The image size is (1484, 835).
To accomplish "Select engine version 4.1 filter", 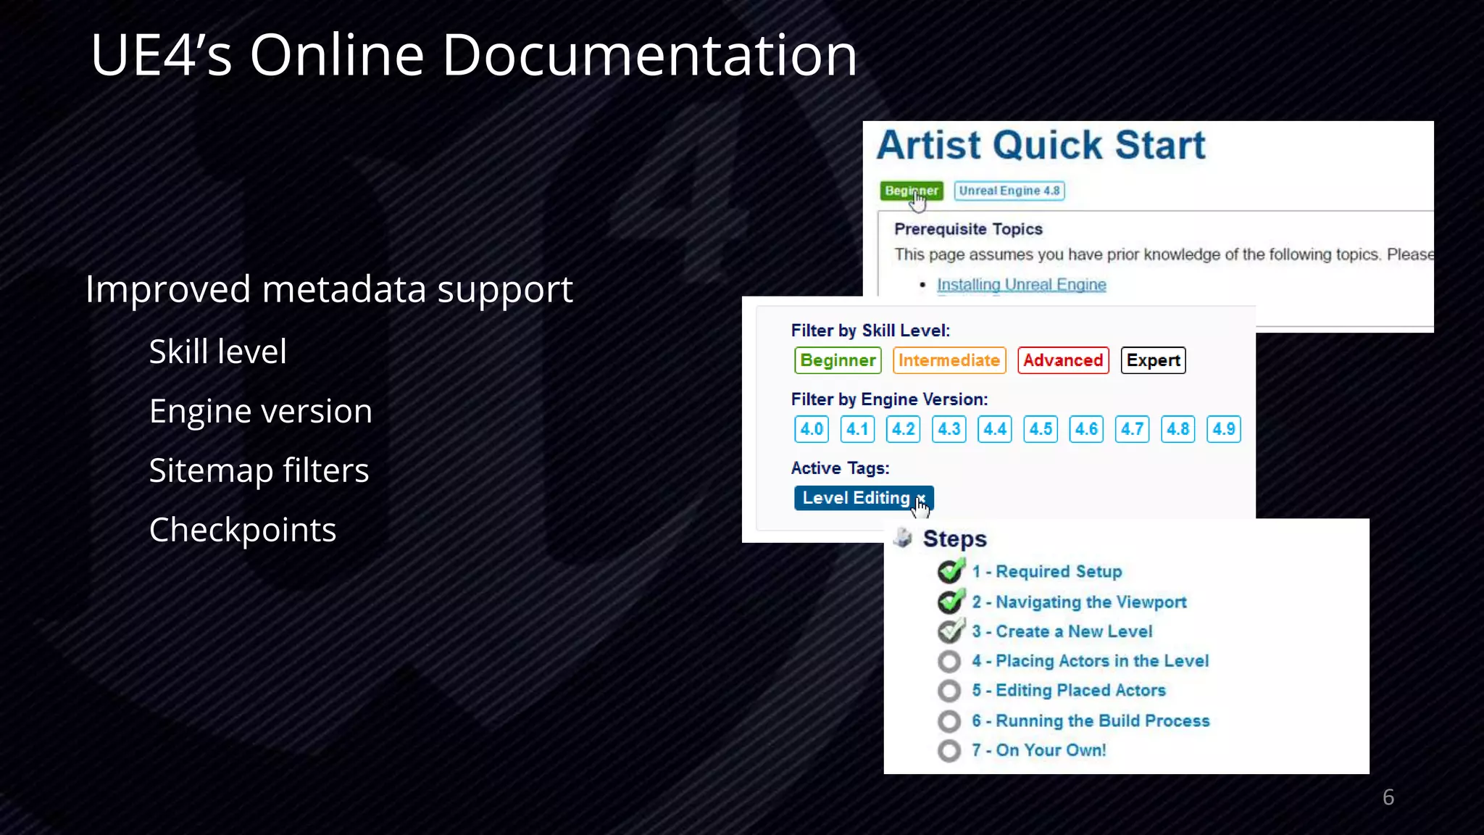I will click(x=857, y=429).
